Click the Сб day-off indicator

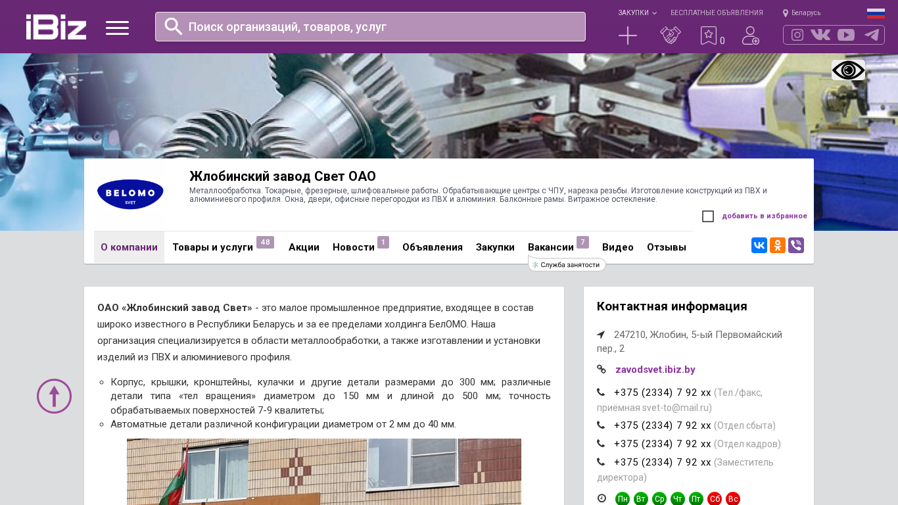(715, 499)
